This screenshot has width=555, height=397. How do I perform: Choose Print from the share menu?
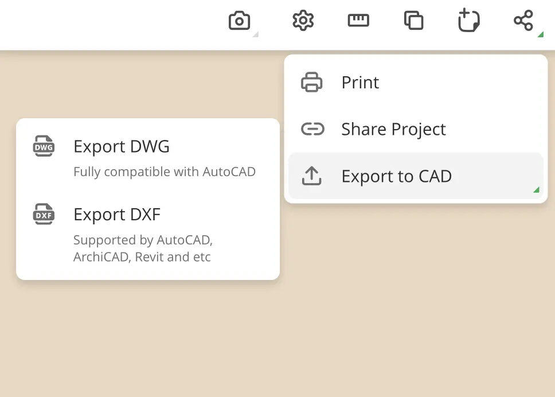360,83
